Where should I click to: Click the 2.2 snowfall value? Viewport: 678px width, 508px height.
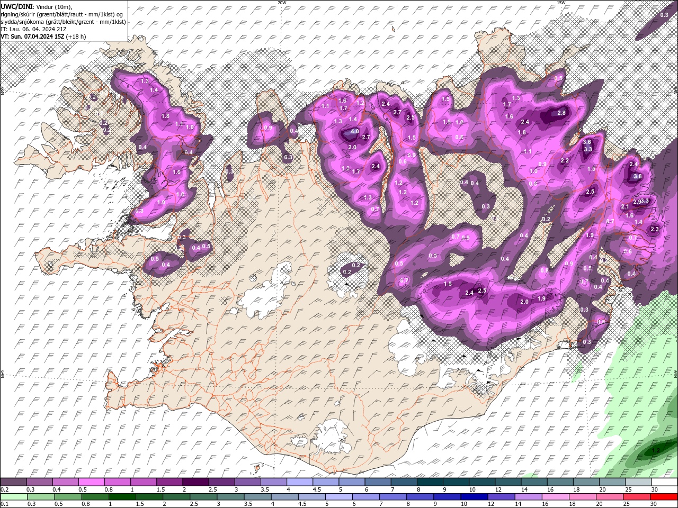565,161
